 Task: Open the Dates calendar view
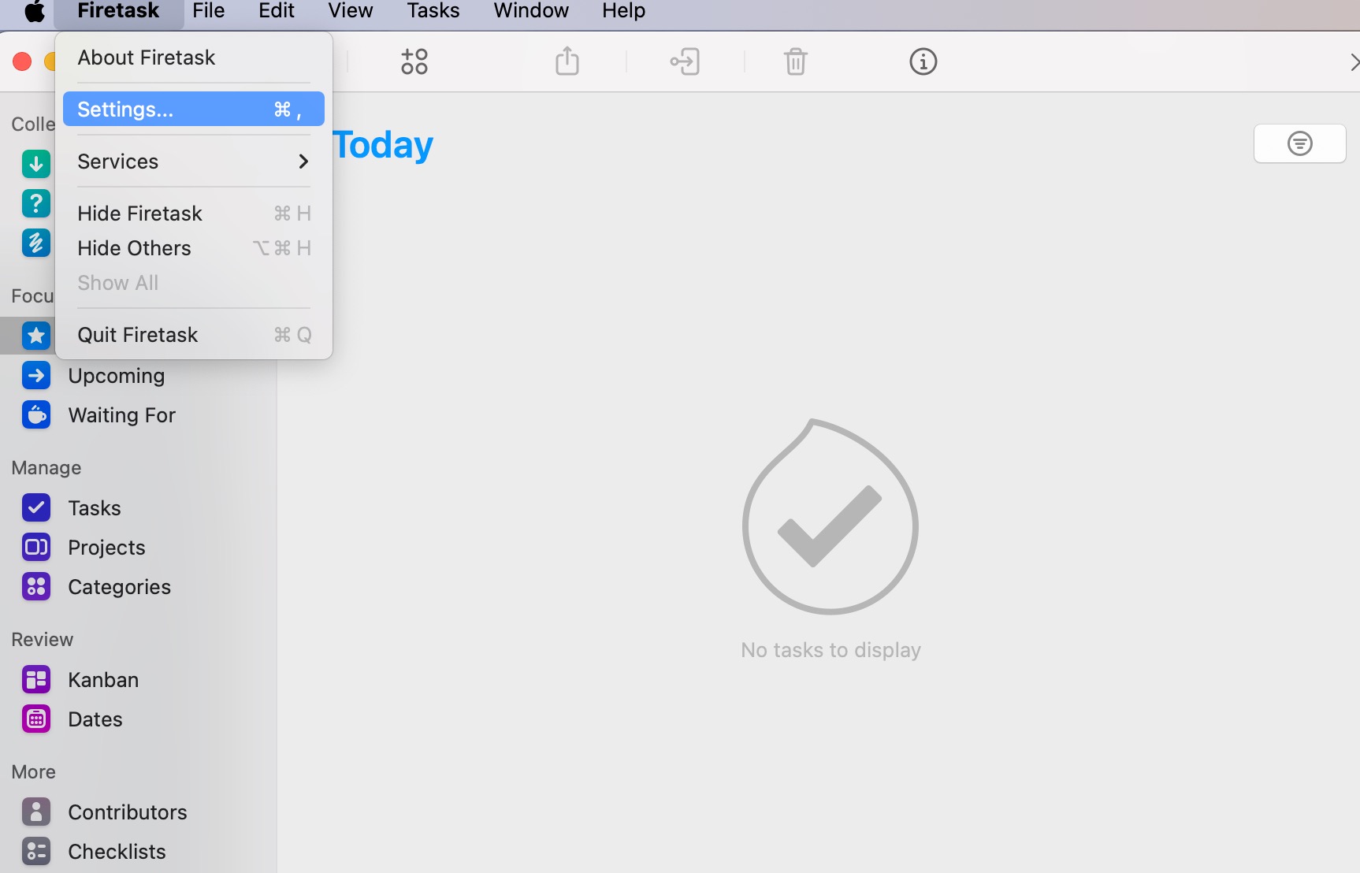point(95,719)
